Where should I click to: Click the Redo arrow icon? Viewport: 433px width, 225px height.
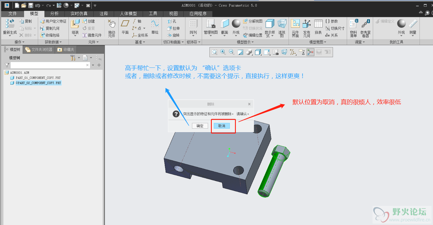click(48, 5)
